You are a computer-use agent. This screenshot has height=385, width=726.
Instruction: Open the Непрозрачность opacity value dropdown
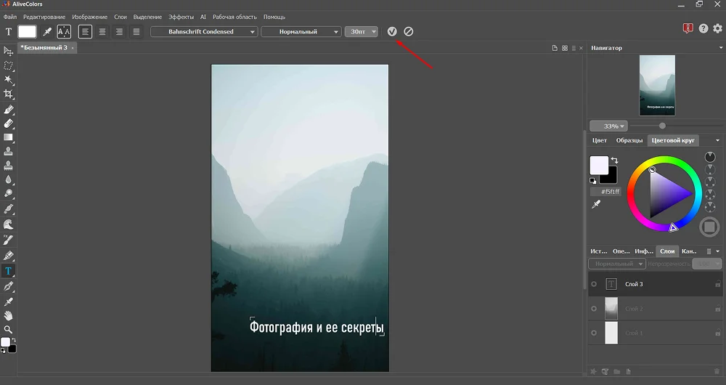click(x=707, y=264)
